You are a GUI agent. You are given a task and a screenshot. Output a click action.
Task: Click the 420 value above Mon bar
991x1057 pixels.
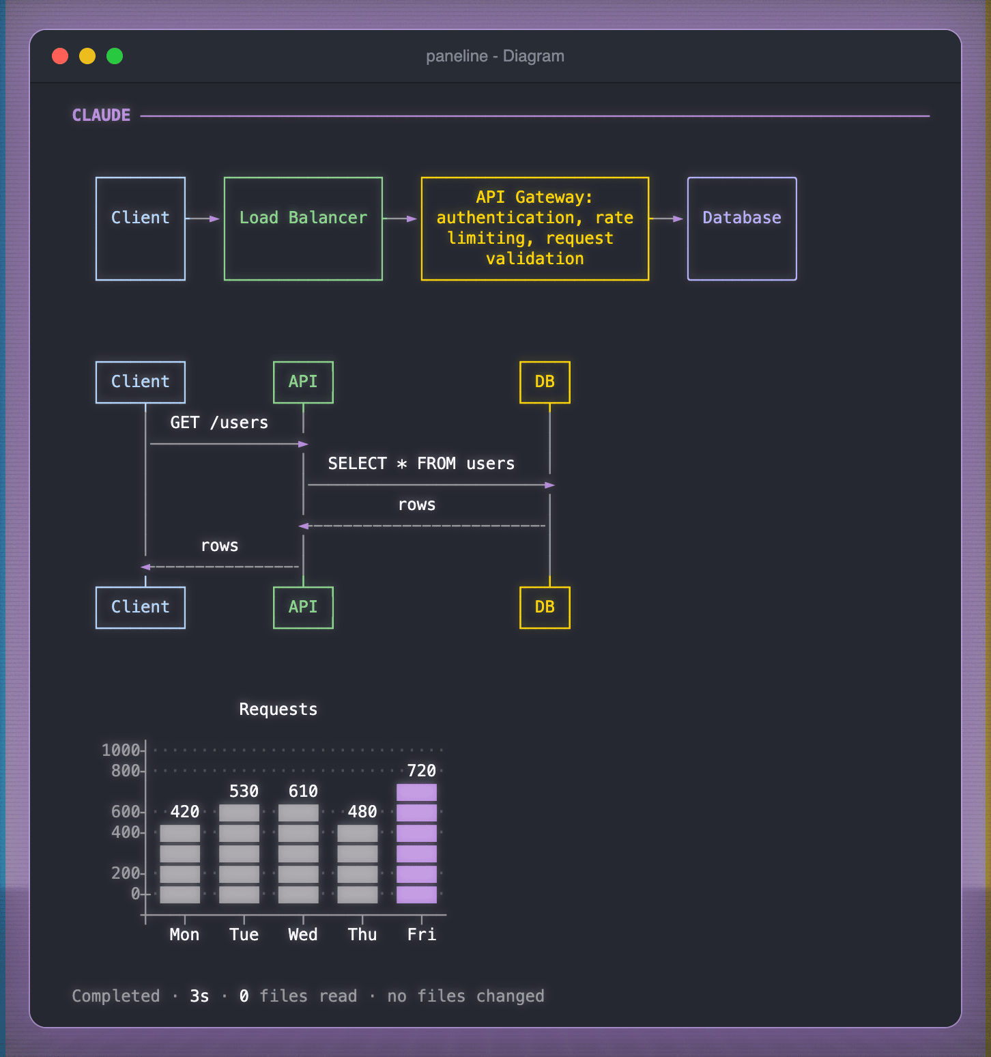[x=185, y=812]
